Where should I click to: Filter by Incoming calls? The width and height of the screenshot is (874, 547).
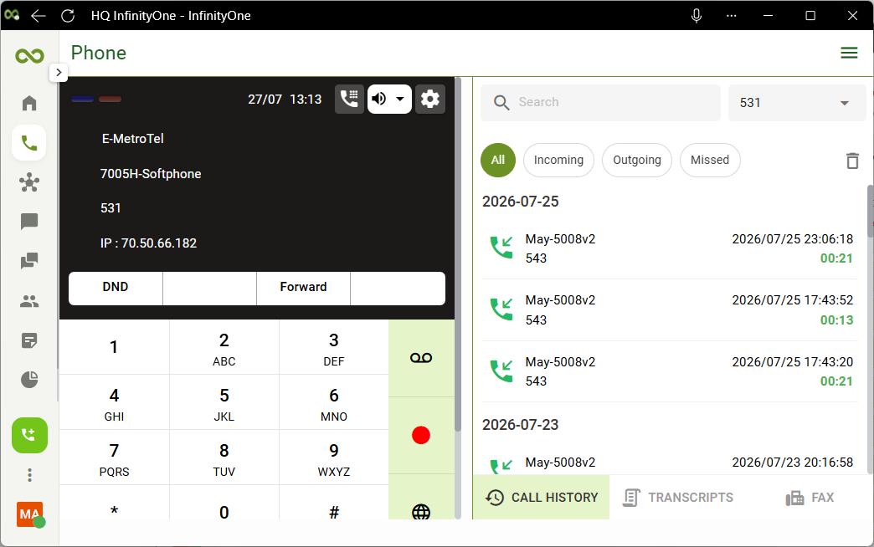(x=558, y=160)
